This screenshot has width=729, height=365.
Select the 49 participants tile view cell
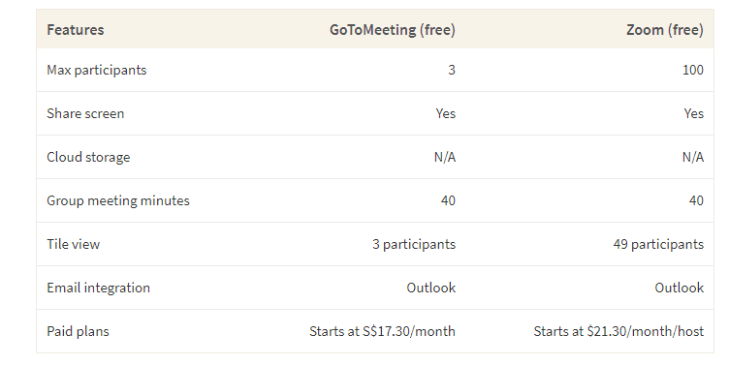[x=658, y=244]
